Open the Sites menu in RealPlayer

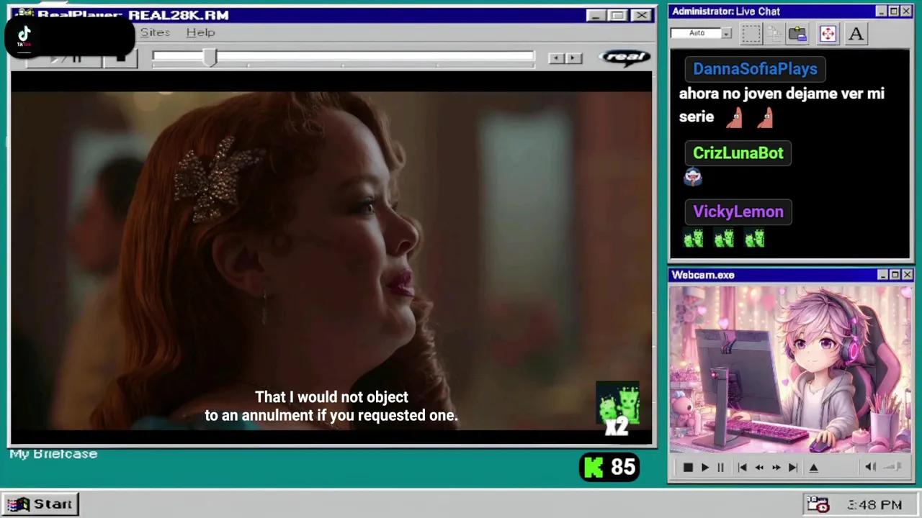(x=155, y=32)
